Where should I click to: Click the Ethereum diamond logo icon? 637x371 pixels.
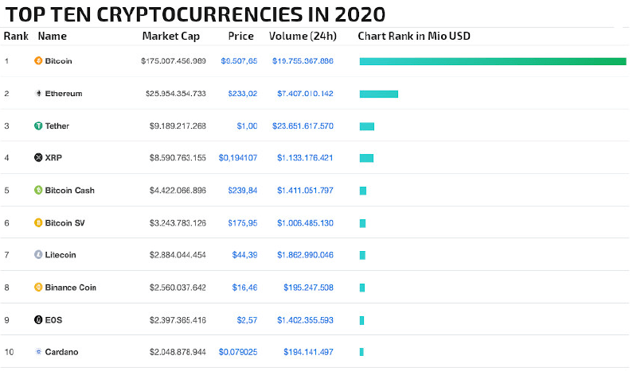click(38, 93)
